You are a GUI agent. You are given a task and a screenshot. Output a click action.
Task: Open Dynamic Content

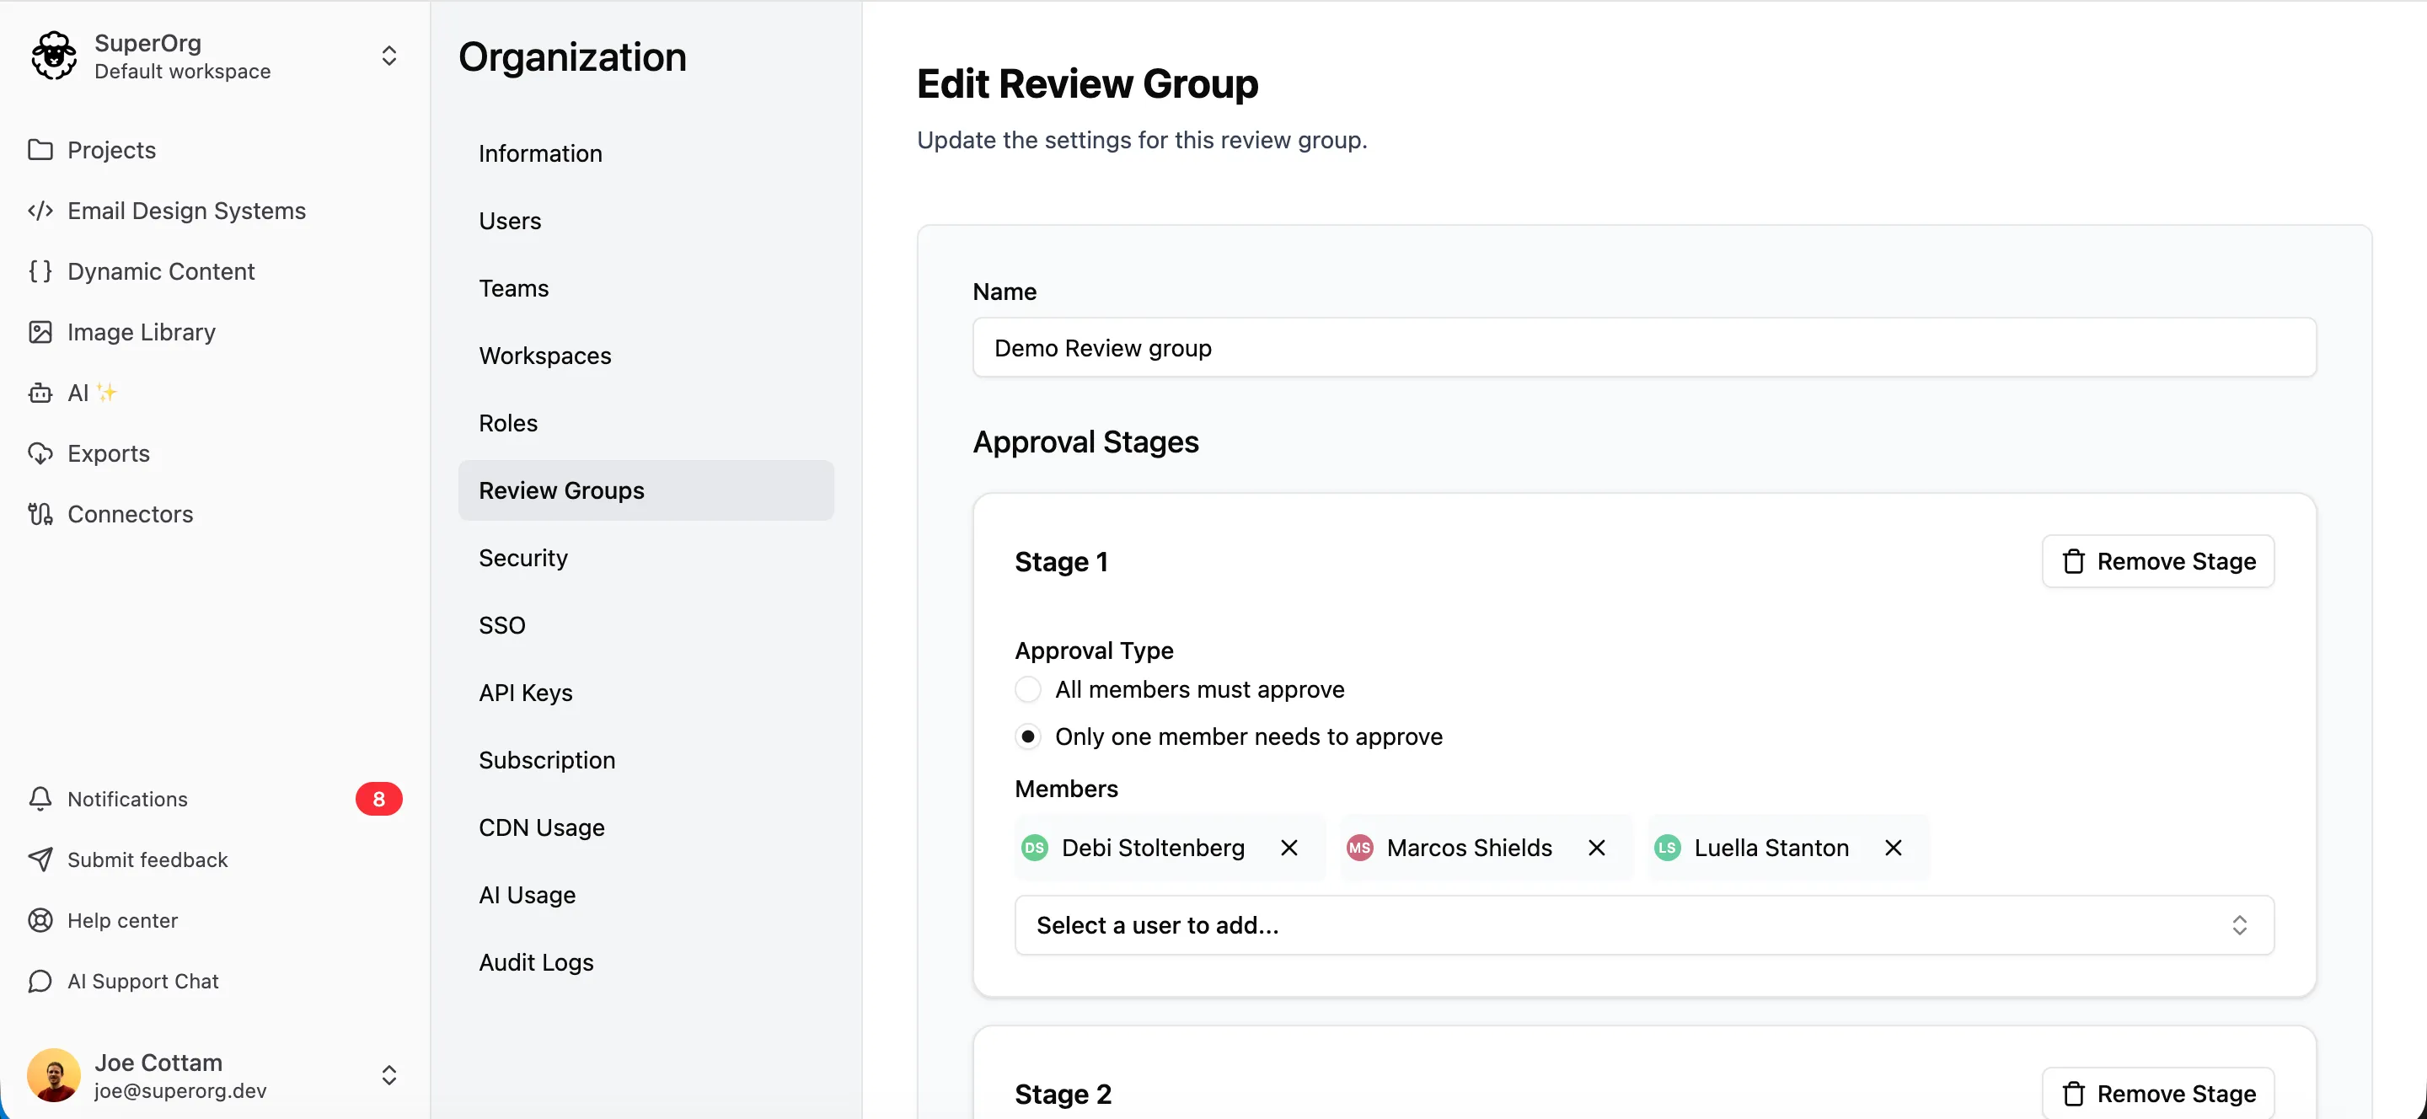[160, 271]
